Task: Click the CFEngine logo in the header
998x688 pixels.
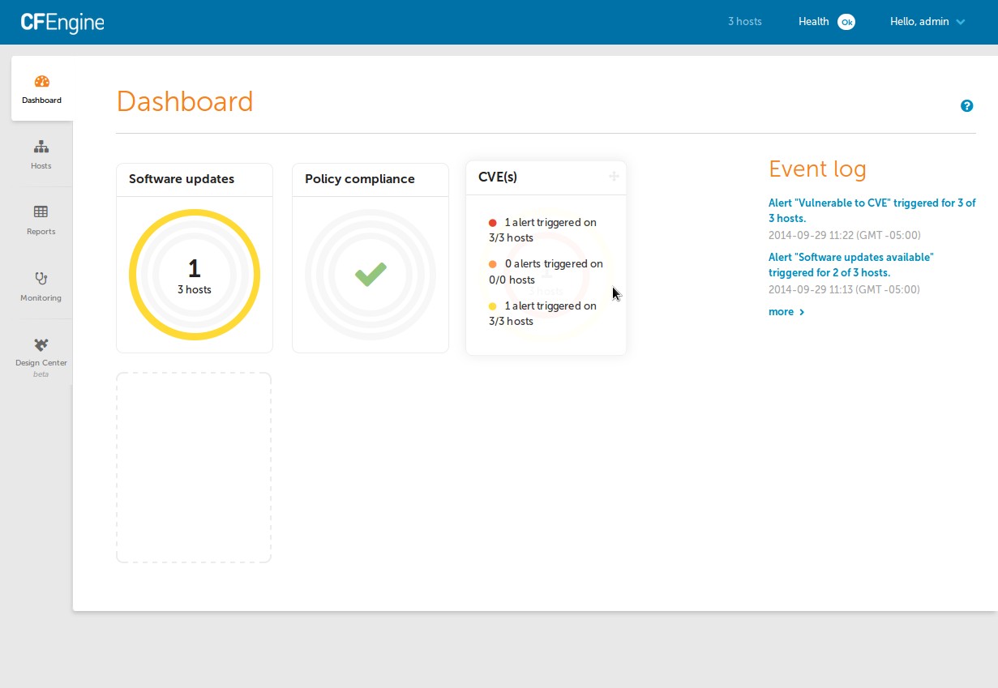Action: [62, 22]
